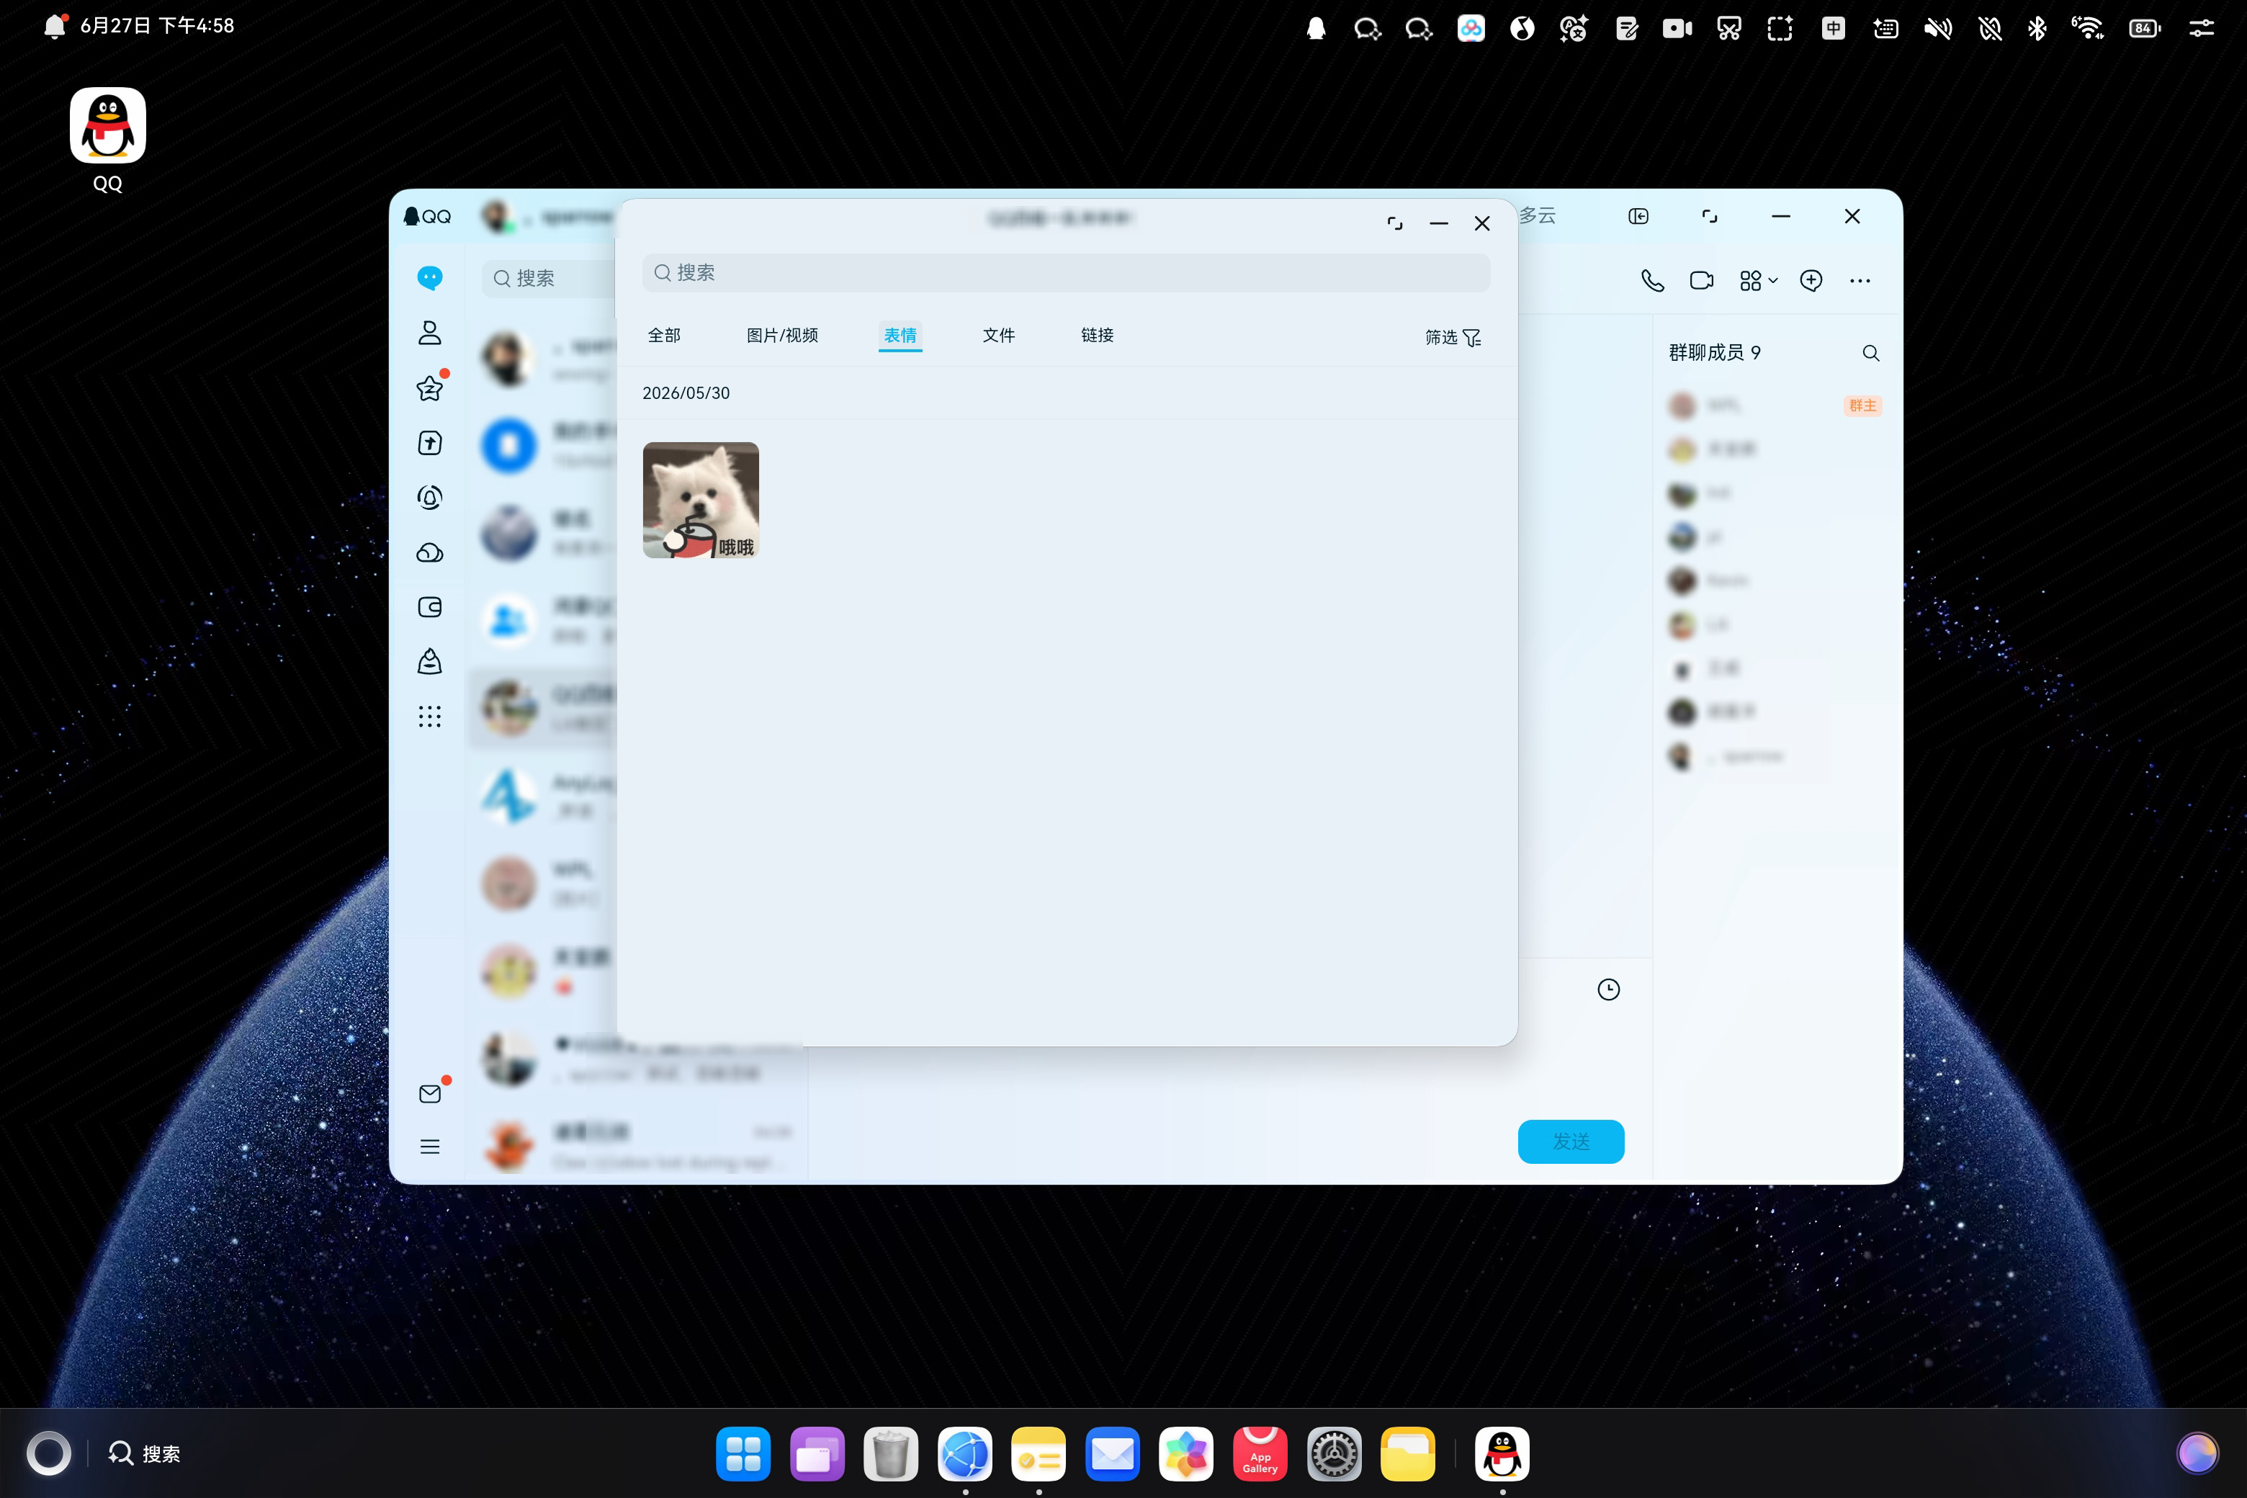Image resolution: width=2247 pixels, height=1498 pixels.
Task: Open the mailbox icon in QQ sidebar
Action: pyautogui.click(x=430, y=1094)
